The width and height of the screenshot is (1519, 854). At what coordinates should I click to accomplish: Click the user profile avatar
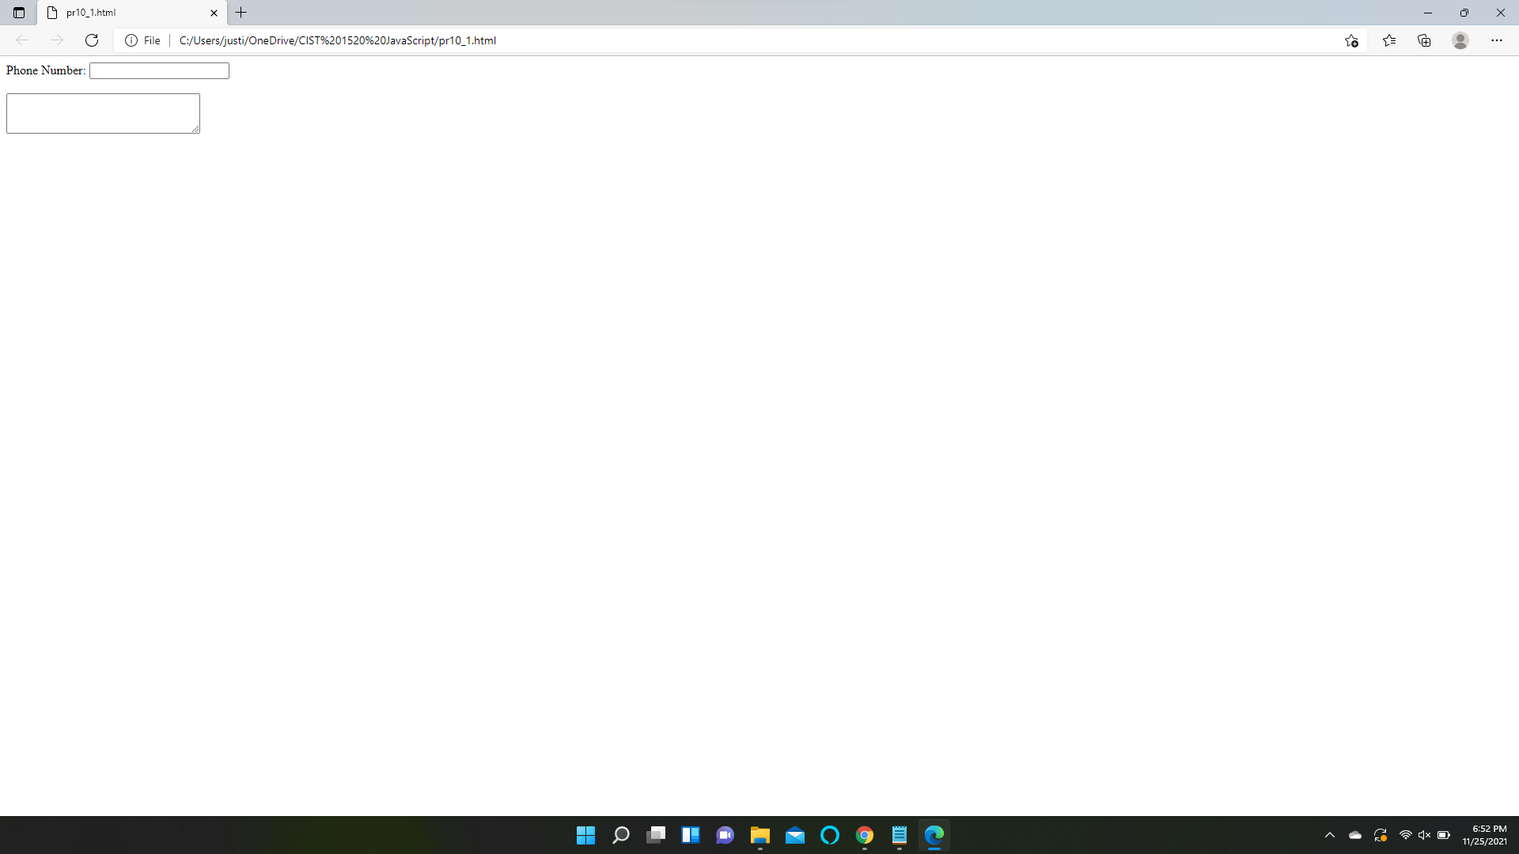1460,40
